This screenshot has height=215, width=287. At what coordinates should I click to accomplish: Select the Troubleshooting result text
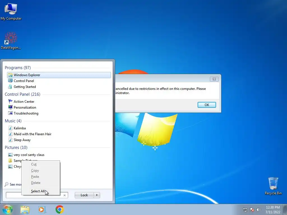pos(26,113)
